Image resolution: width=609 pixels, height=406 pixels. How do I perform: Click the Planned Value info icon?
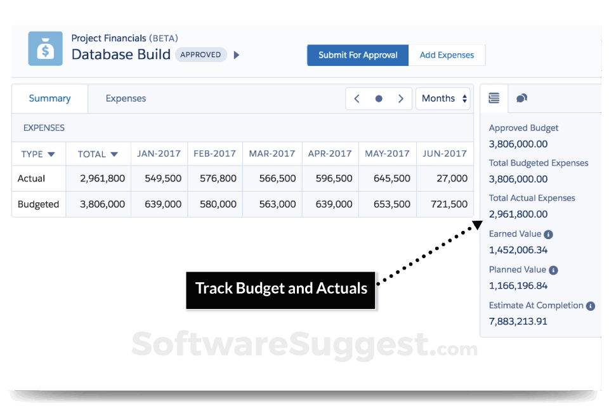point(553,270)
